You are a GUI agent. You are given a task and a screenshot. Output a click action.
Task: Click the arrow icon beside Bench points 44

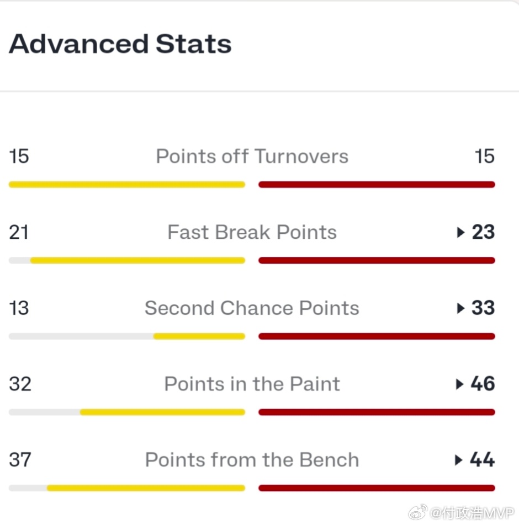coord(459,460)
